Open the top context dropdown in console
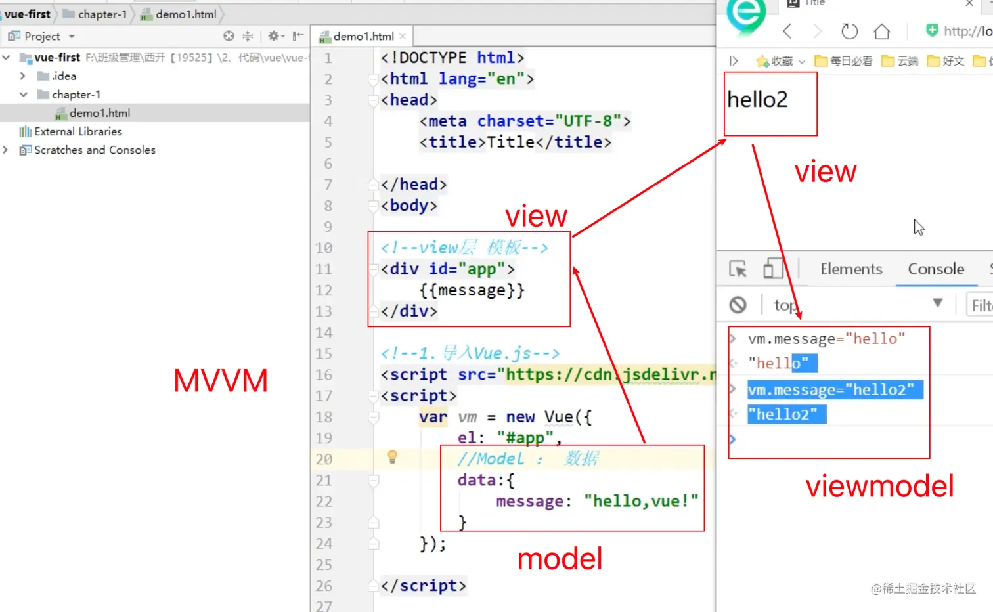The height and width of the screenshot is (612, 993). 859,305
